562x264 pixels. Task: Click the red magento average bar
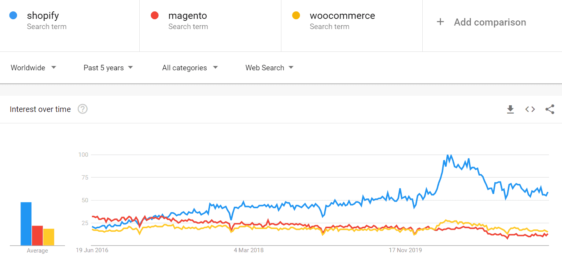(x=37, y=235)
